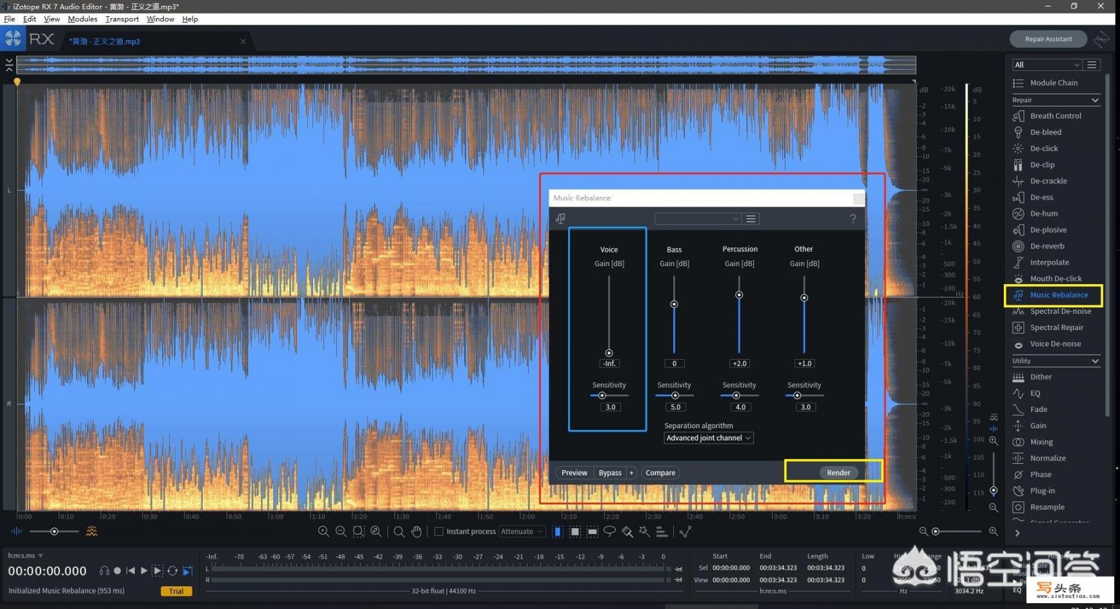Open the Module Chain
This screenshot has height=609, width=1120.
coord(1054,83)
